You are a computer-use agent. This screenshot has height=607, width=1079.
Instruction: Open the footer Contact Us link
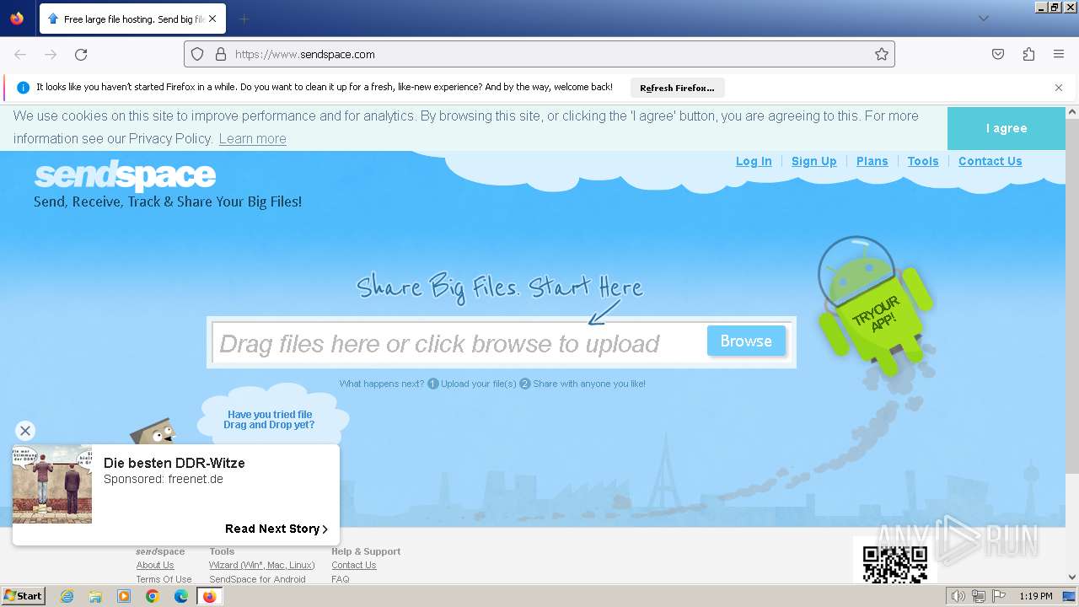pos(354,565)
